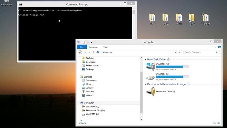Uncheck the Cross FY folder checkbox
The width and height of the screenshot is (227, 128).
tap(203, 14)
